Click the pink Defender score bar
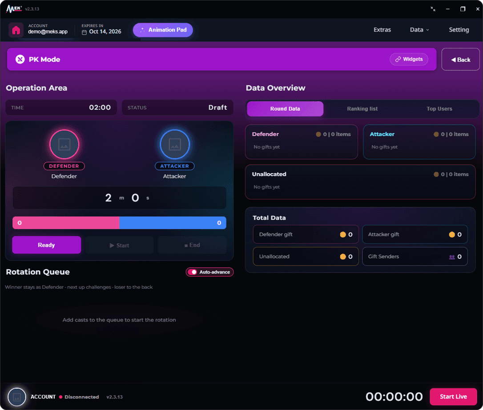The width and height of the screenshot is (483, 410). pyautogui.click(x=66, y=223)
